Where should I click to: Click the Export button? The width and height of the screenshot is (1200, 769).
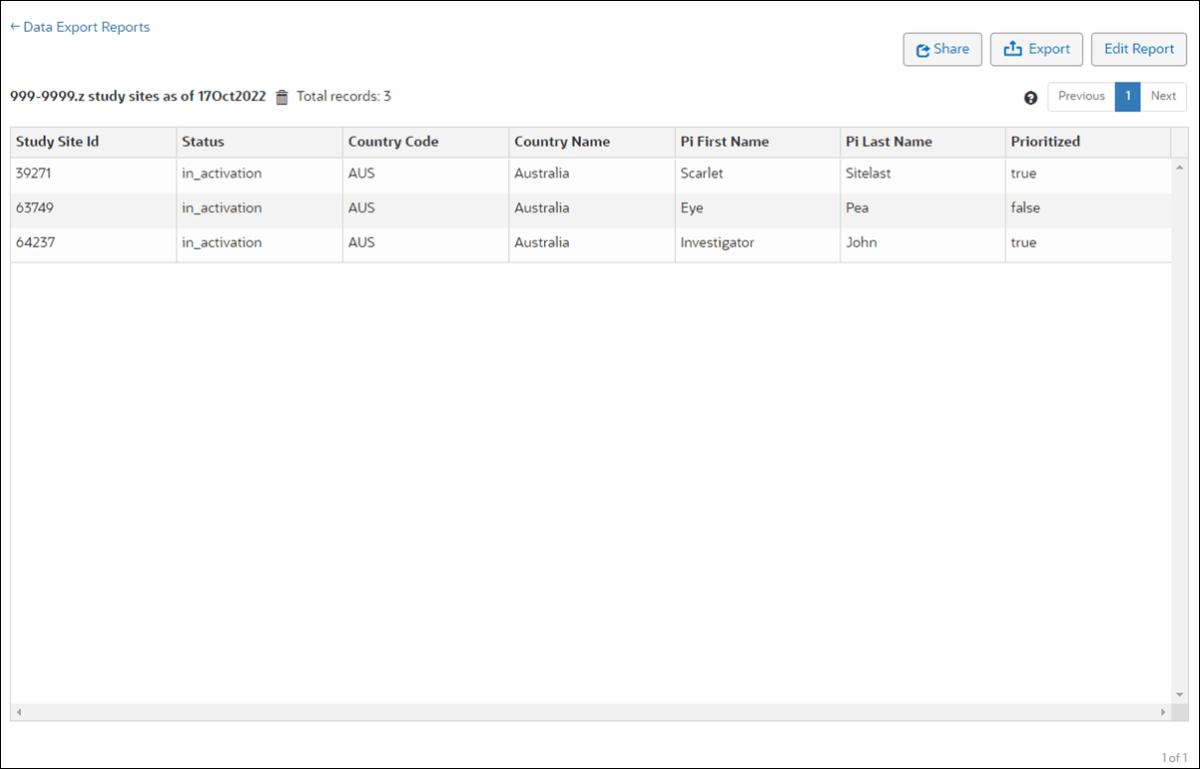click(x=1036, y=49)
